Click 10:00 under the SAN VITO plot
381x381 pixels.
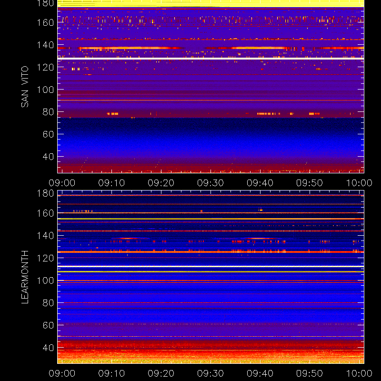pos(359,183)
